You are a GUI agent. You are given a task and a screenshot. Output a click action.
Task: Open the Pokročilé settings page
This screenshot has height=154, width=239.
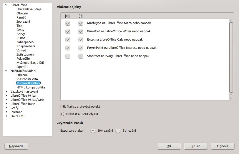[23, 58]
